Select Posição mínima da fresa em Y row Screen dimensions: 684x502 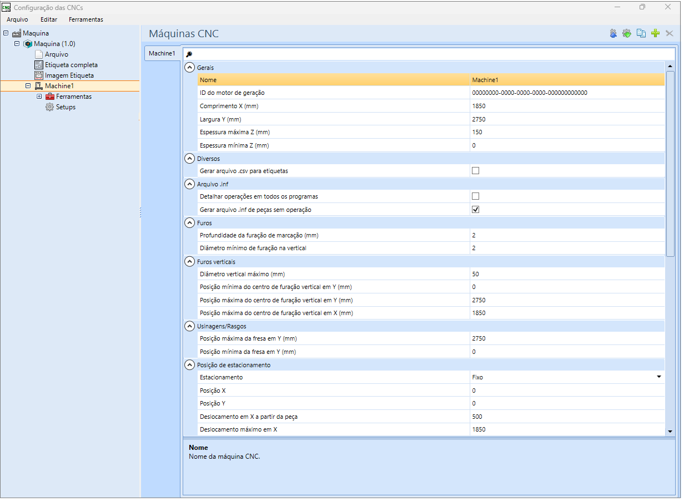pos(431,352)
